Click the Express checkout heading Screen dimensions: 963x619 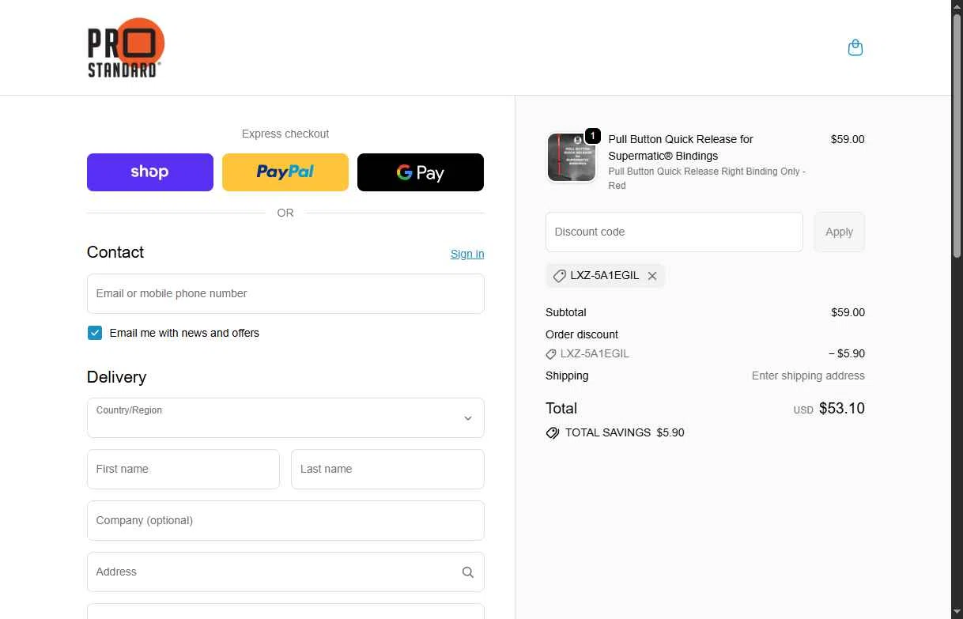[285, 134]
